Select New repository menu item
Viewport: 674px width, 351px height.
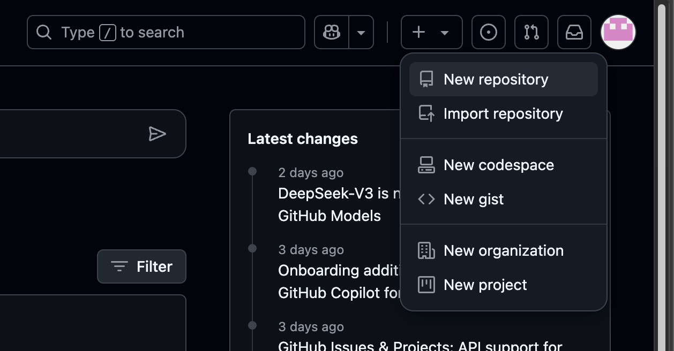tap(504, 79)
